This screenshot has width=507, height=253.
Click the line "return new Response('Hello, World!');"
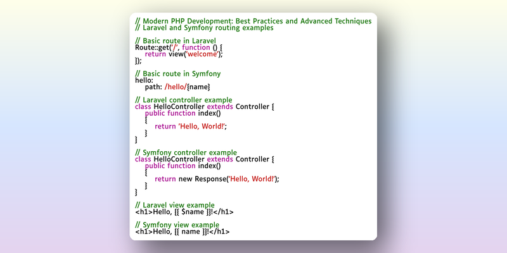(x=217, y=179)
